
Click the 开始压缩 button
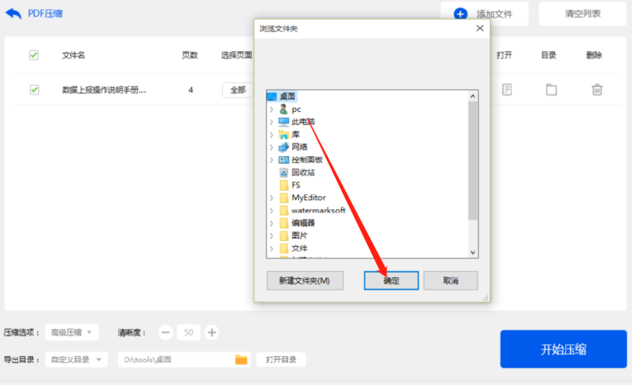564,349
